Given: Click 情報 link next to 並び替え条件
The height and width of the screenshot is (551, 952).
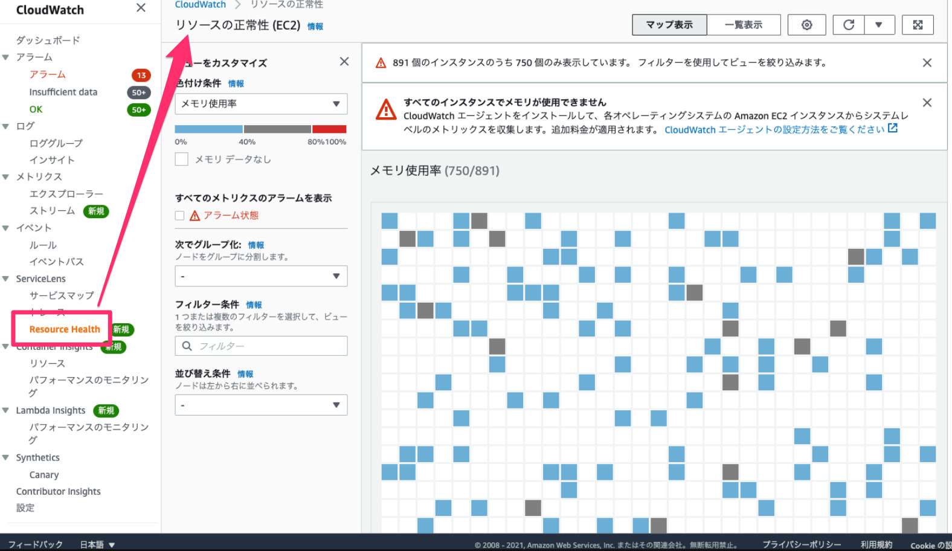Looking at the screenshot, I should (245, 374).
